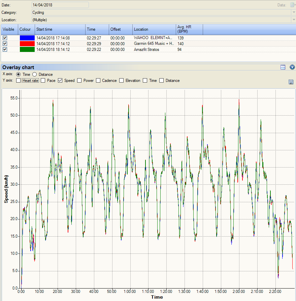Select the Time X axis radio button
The height and width of the screenshot is (301, 296).
[19, 74]
